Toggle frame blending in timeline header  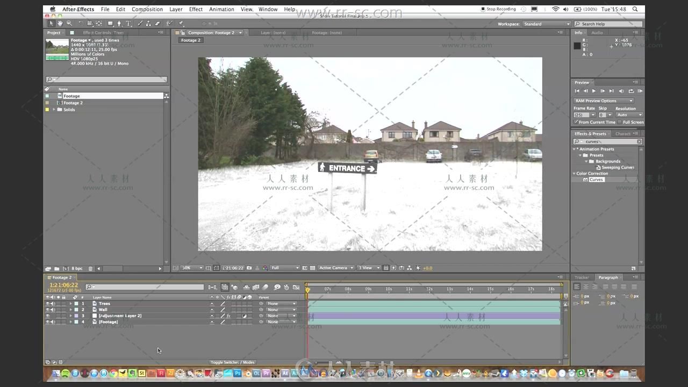pyautogui.click(x=256, y=287)
